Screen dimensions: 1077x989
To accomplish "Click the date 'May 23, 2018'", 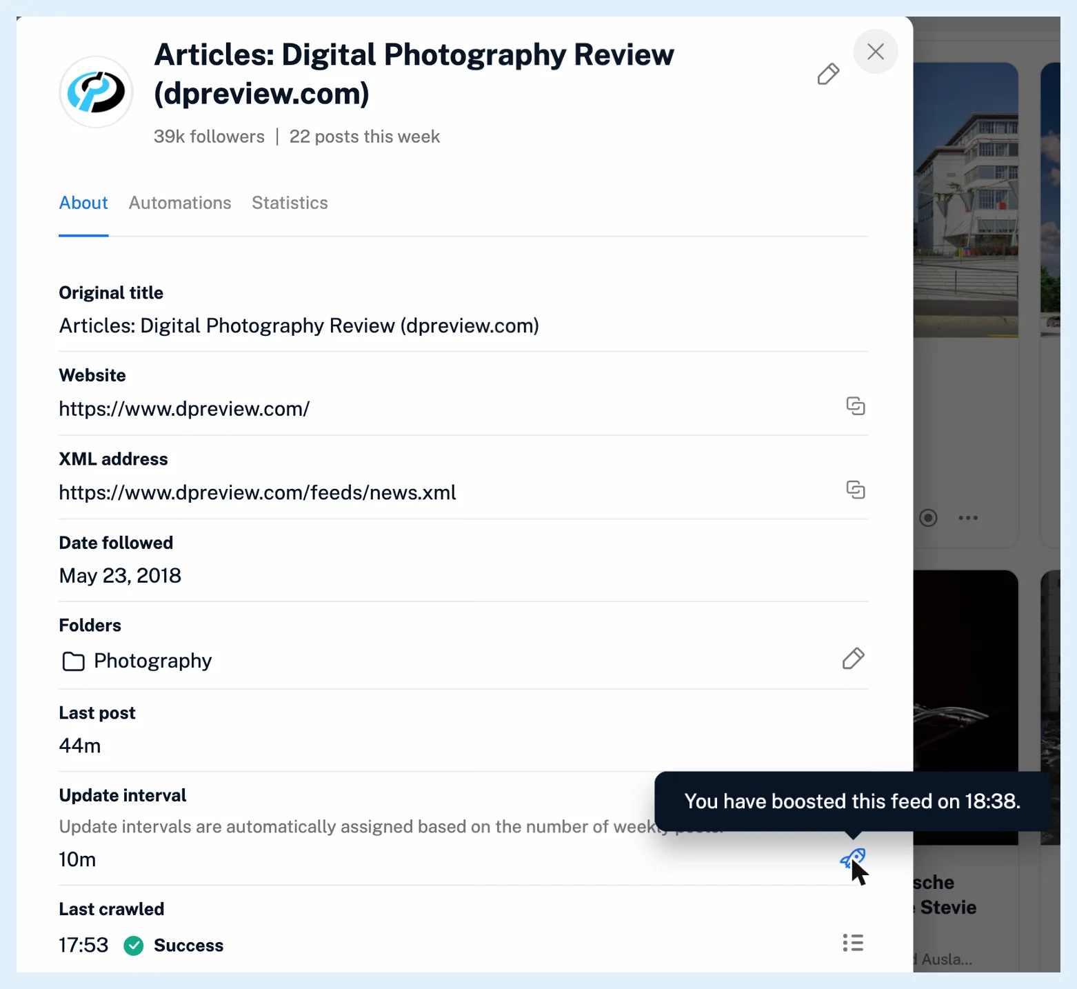I will click(120, 575).
